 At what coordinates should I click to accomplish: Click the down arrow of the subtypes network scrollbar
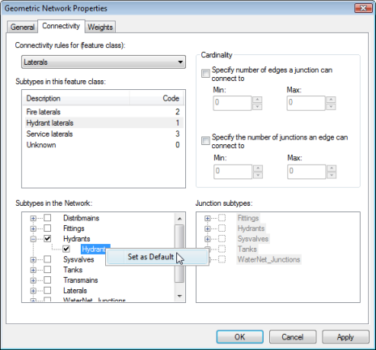click(x=180, y=297)
